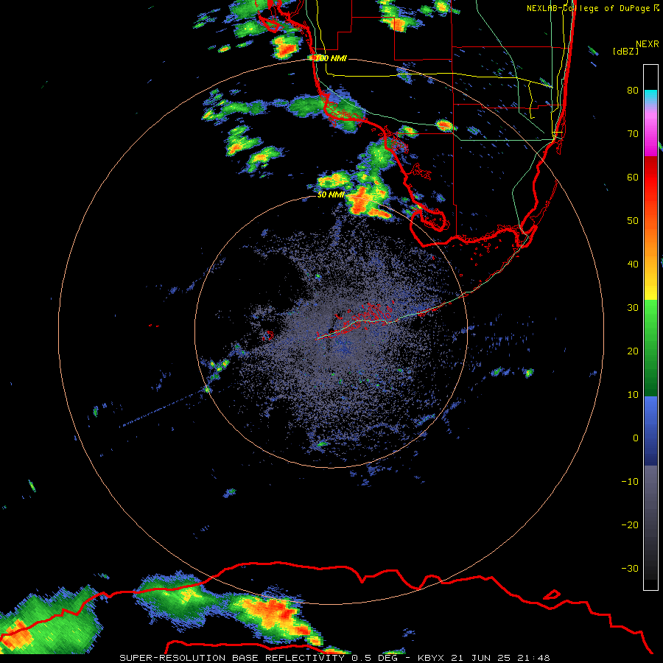Click the 30 value on the dBZ scale
This screenshot has width=663, height=663.
tap(633, 307)
